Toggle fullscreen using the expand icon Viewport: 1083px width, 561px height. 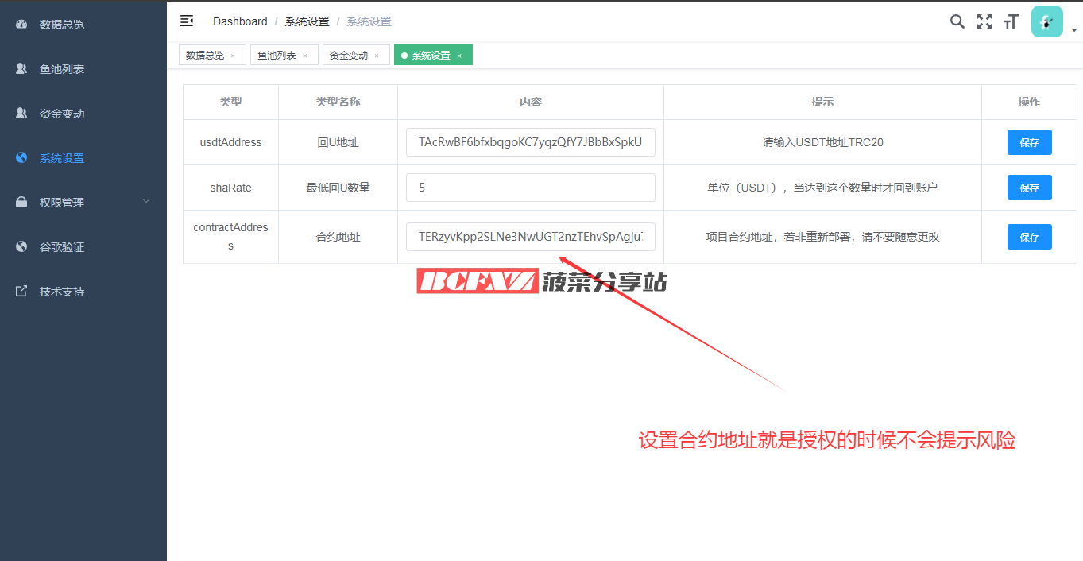(984, 21)
